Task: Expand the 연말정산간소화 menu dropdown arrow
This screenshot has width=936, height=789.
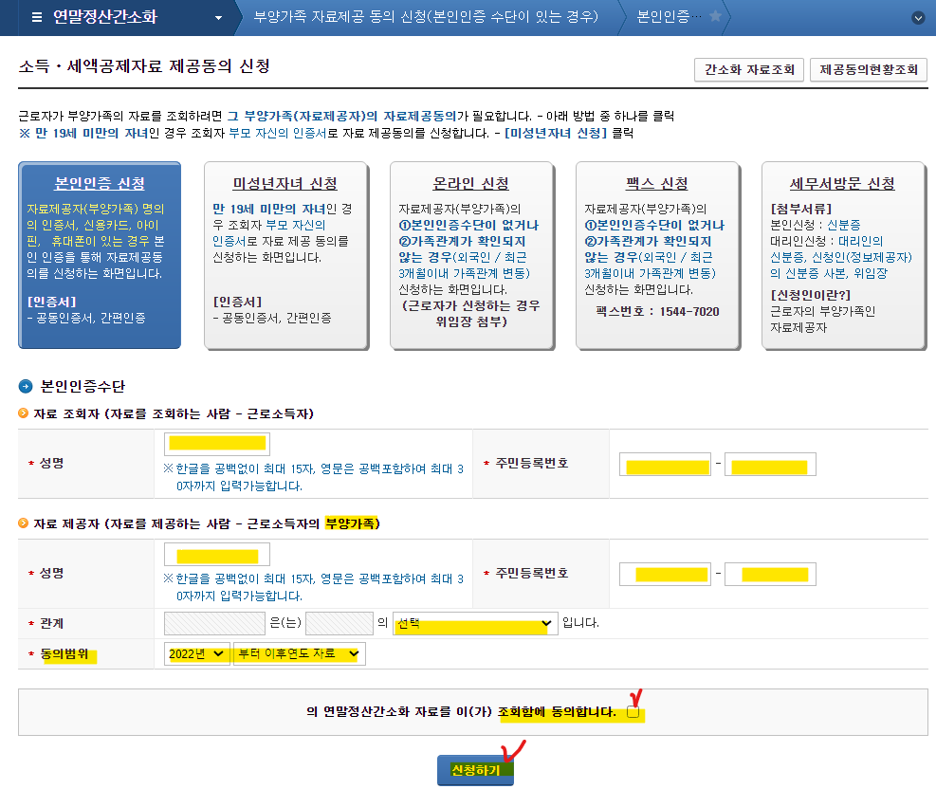Action: point(218,17)
